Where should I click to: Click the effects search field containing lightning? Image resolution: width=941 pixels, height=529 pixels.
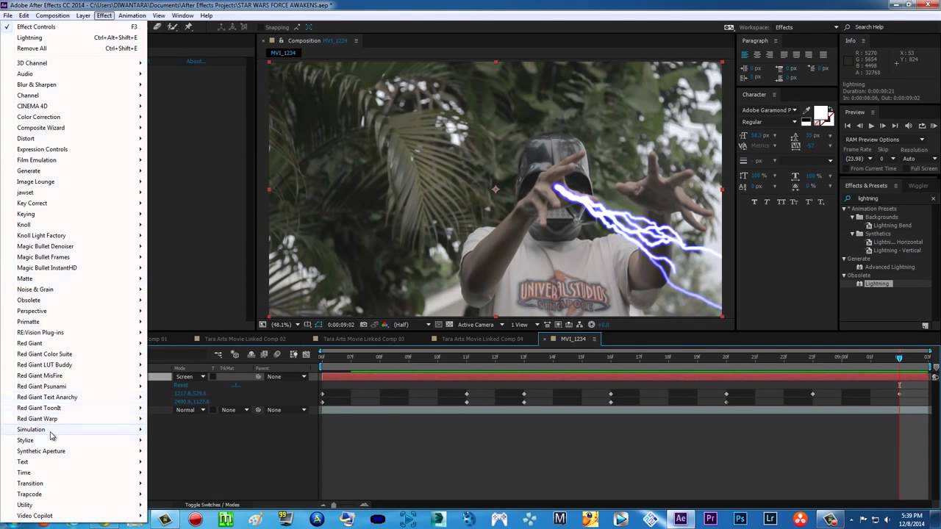point(890,198)
